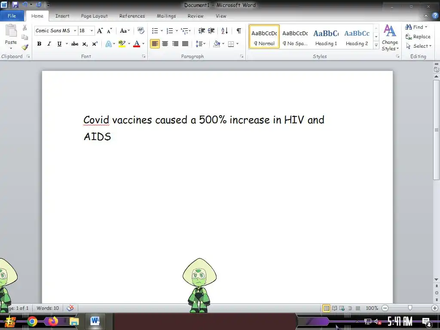This screenshot has height=330, width=440.
Task: Click Change Styles icon
Action: 390,31
